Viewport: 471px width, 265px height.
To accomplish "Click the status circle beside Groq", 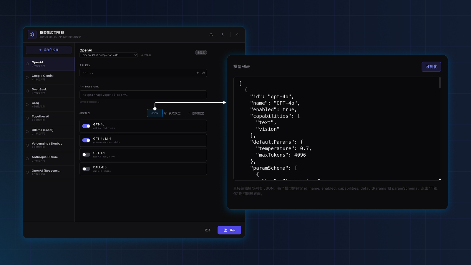I will [x=27, y=105].
